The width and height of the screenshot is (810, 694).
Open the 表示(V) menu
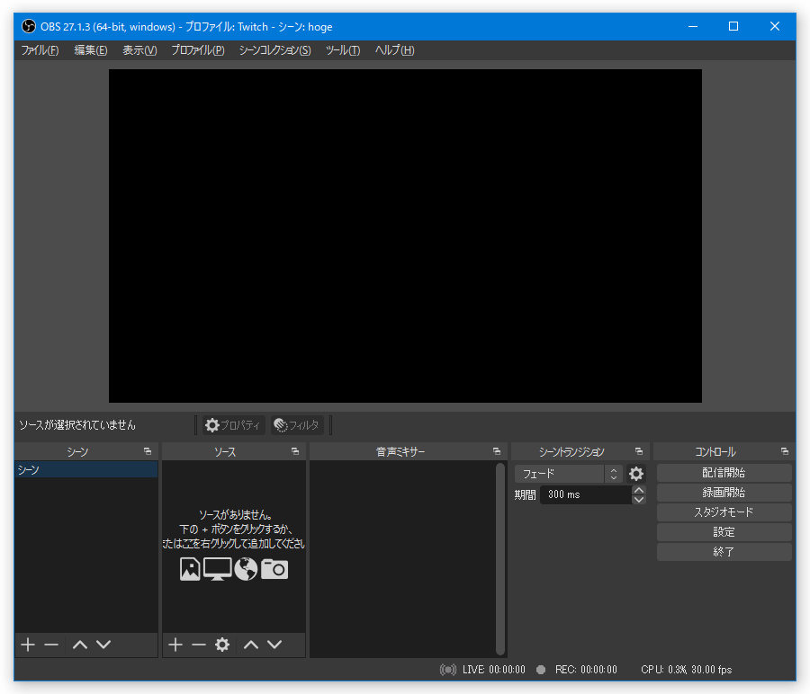(139, 50)
